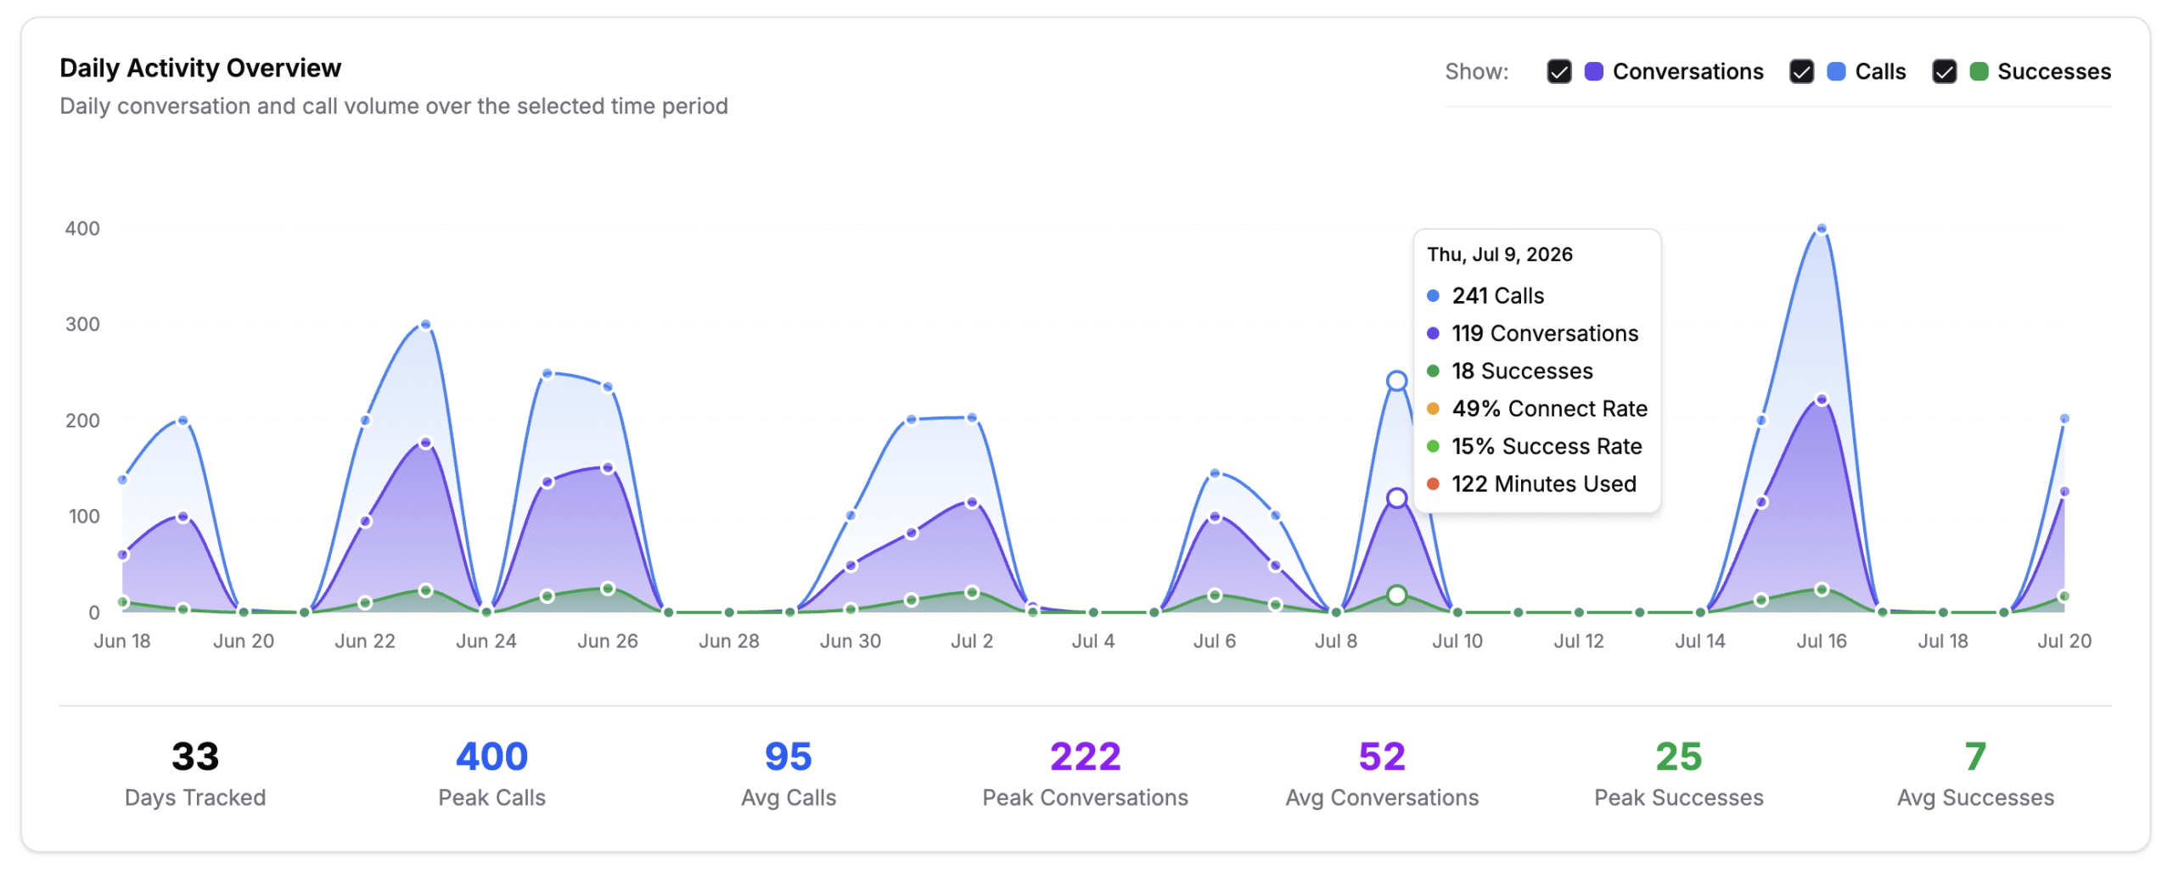Click the Jul 20 Calls data point
The width and height of the screenshot is (2173, 872).
[2064, 419]
